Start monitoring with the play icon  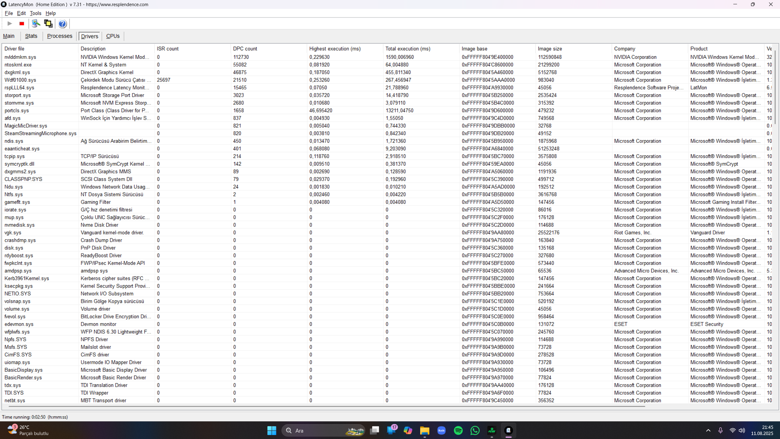[9, 24]
